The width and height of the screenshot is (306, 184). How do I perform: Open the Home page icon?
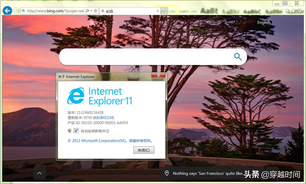click(x=287, y=11)
